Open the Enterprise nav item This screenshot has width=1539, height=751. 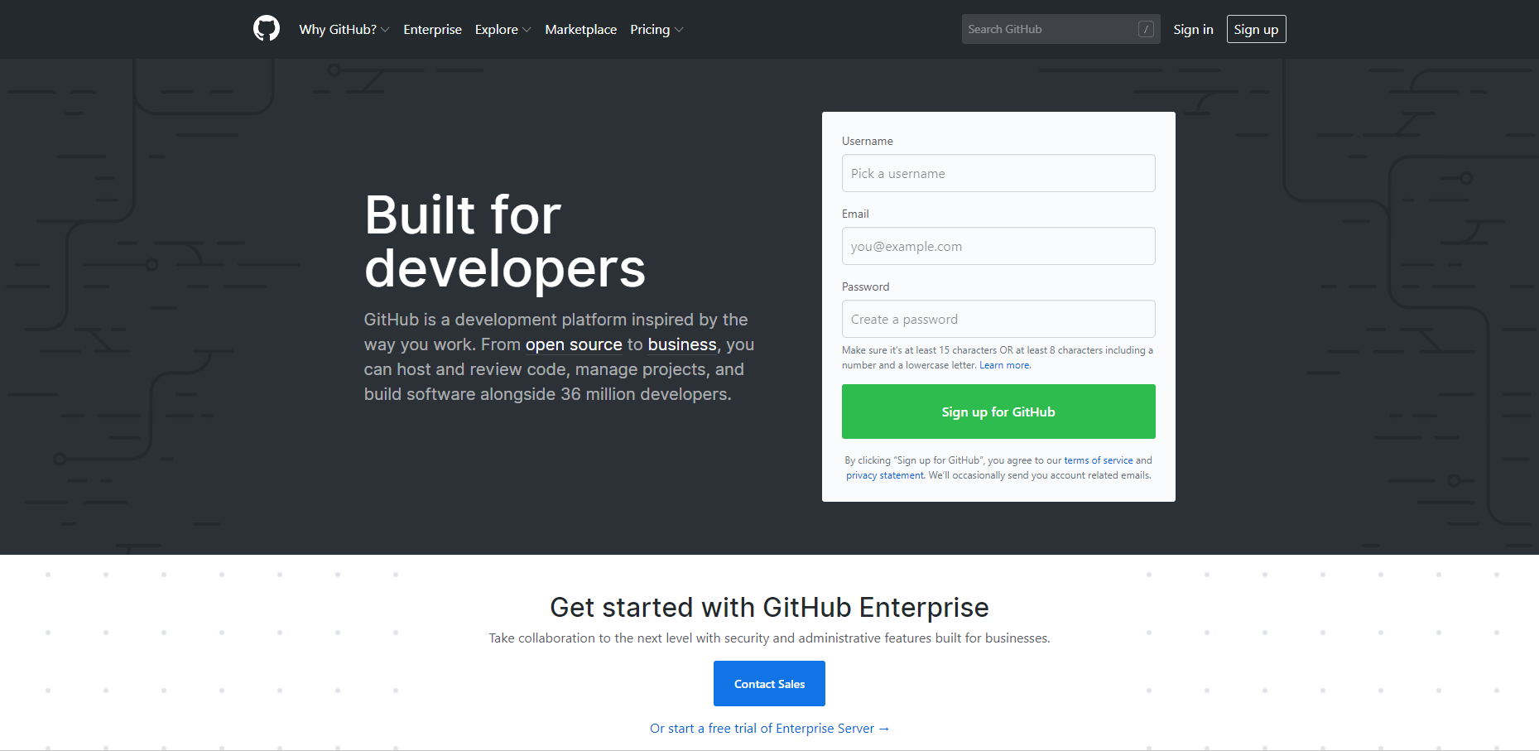click(432, 29)
